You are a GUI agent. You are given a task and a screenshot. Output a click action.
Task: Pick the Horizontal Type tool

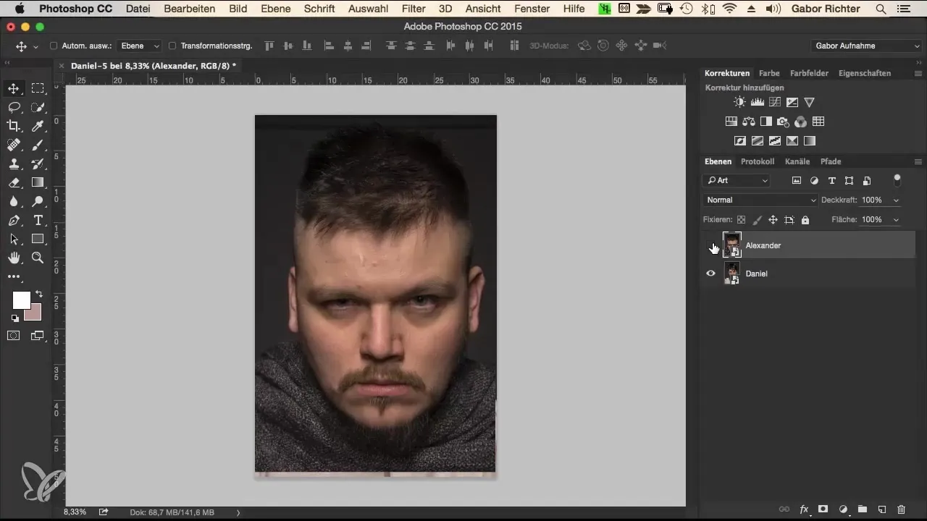click(x=38, y=220)
